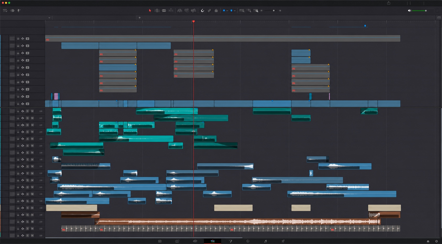Mute the first audio track
The height and width of the screenshot is (244, 442).
(x=32, y=111)
